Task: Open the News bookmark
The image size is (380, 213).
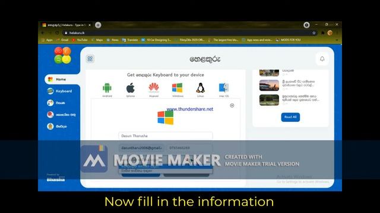Action: click(113, 40)
